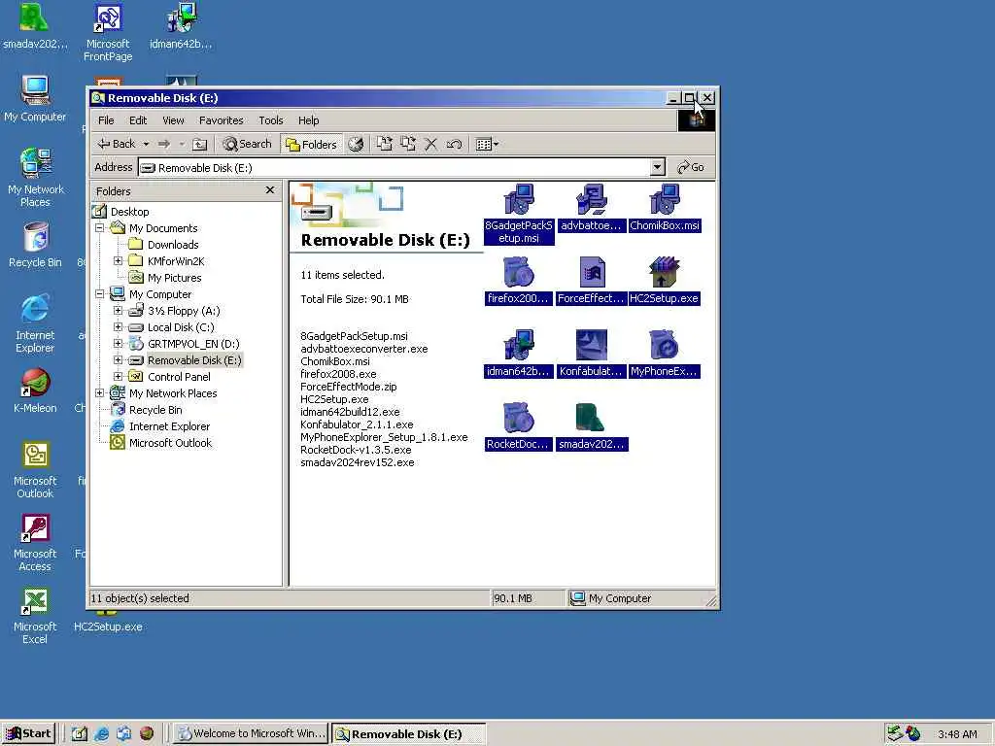
Task: Select firefox2008 file icon
Action: point(519,281)
